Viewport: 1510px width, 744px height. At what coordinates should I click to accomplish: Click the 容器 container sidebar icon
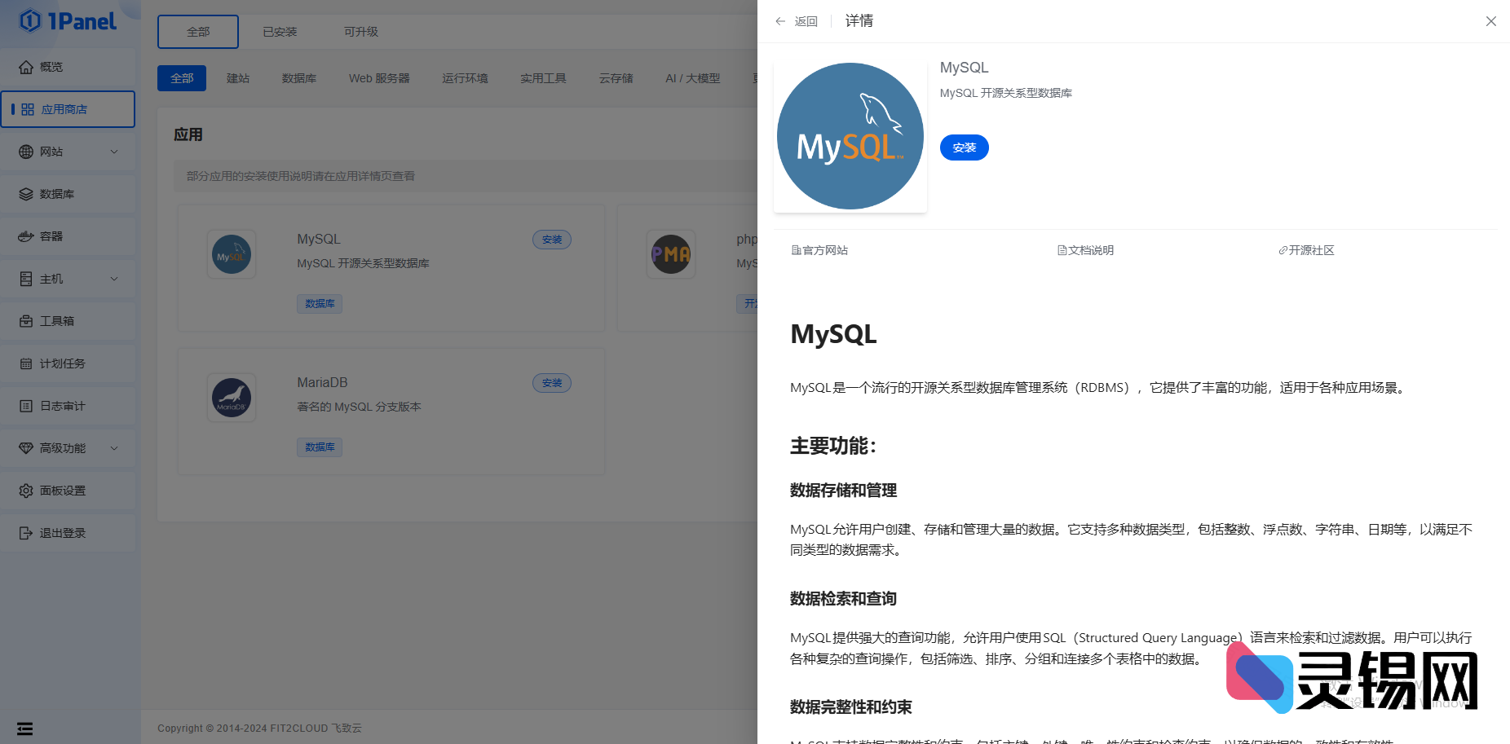click(x=26, y=236)
